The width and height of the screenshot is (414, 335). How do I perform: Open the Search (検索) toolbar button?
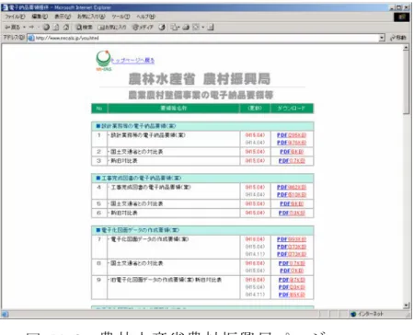85,28
